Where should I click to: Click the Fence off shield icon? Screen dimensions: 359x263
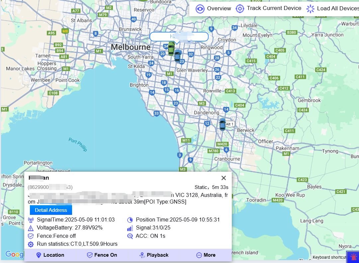(31, 236)
